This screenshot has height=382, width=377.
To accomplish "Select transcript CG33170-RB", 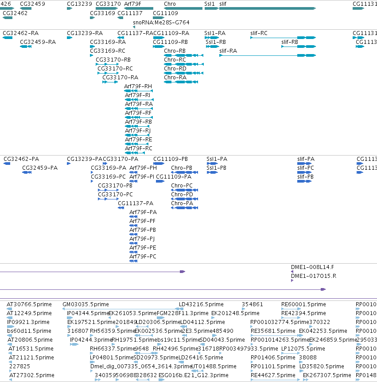I will coord(113,60).
